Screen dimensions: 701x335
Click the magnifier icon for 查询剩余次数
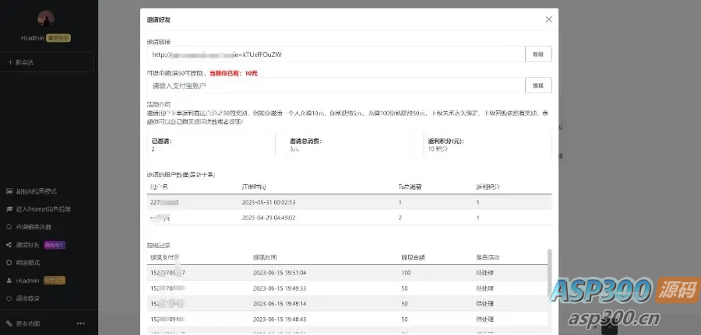(9, 227)
